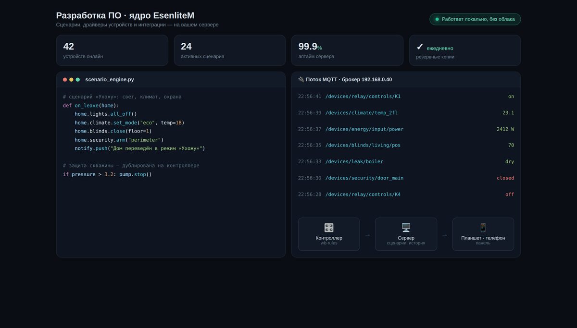
Task: Click the closed value for door_main
Action: (505, 178)
